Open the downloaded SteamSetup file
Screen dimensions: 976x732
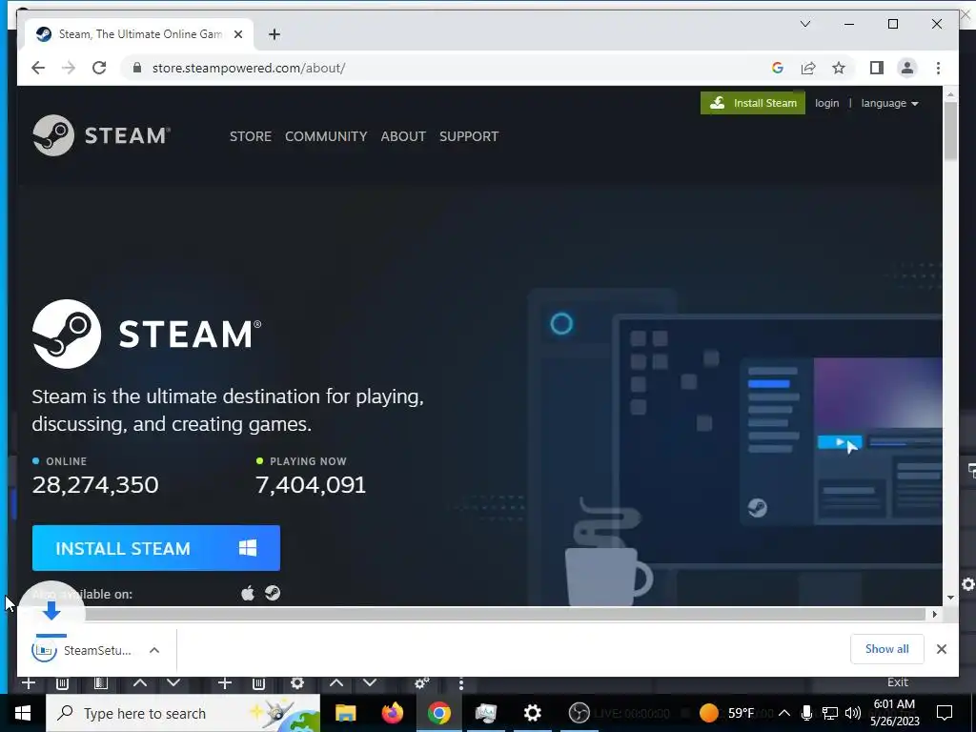click(x=82, y=650)
